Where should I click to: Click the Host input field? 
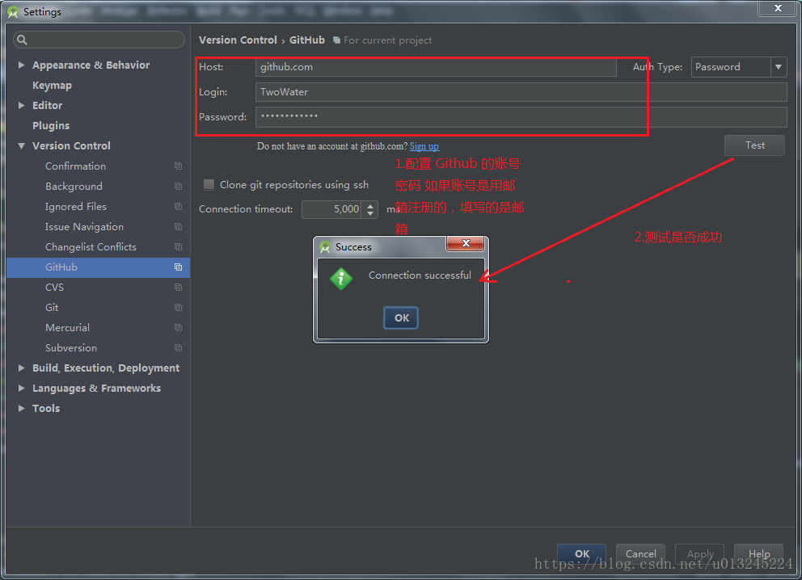tap(436, 67)
